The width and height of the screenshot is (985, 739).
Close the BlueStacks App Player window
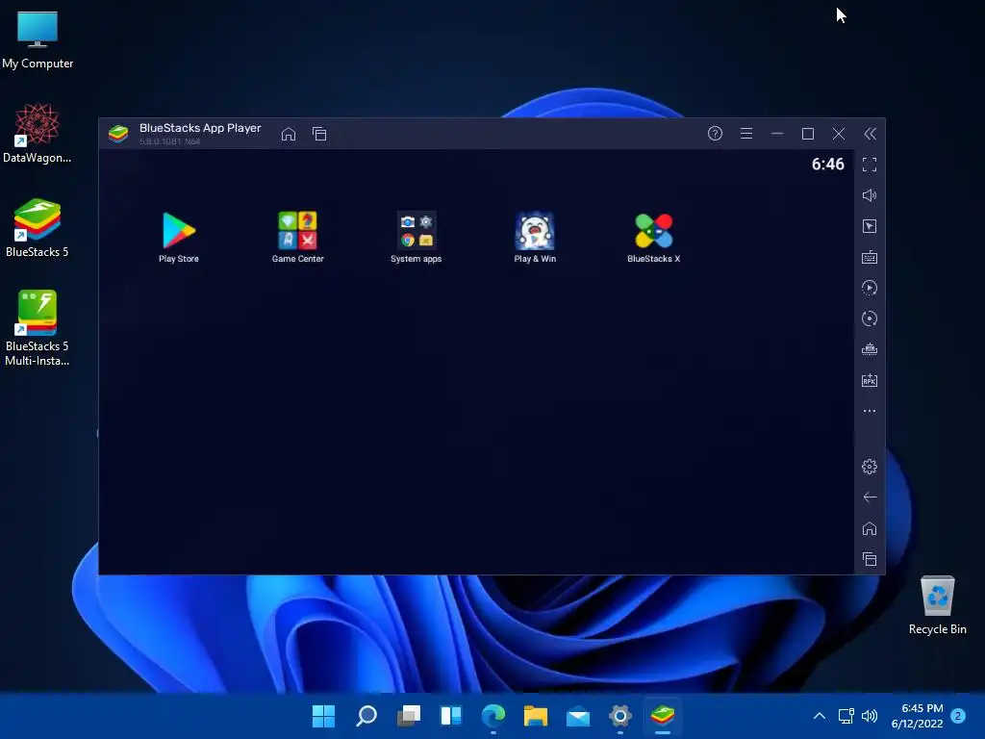[x=839, y=133]
